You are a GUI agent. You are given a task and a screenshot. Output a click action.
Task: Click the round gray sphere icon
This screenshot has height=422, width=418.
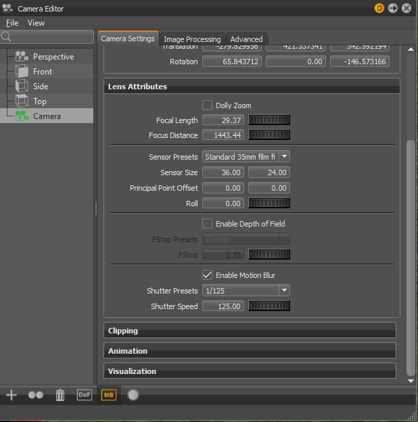133,395
